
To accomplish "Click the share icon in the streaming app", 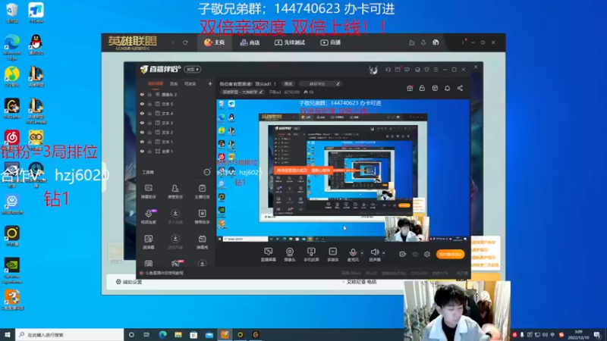I will [460, 88].
